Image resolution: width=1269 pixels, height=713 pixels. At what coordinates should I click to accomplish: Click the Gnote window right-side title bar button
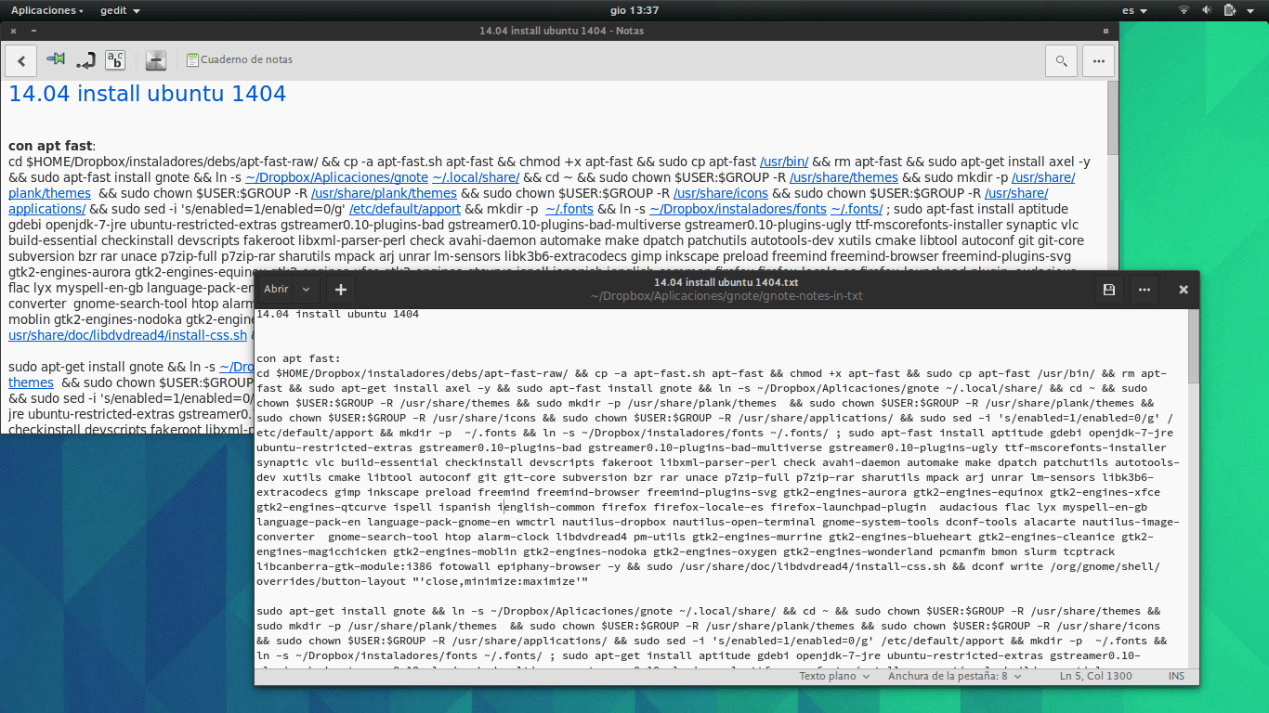[1105, 31]
